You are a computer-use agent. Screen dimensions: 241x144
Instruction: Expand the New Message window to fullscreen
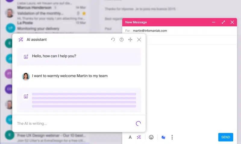[x=223, y=22]
